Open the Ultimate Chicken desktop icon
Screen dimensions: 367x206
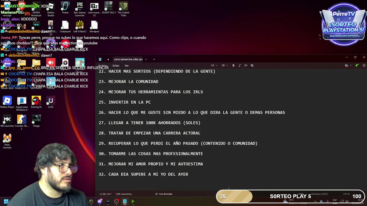click(x=80, y=65)
